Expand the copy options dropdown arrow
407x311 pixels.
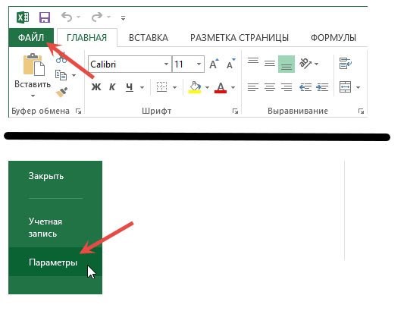point(74,75)
